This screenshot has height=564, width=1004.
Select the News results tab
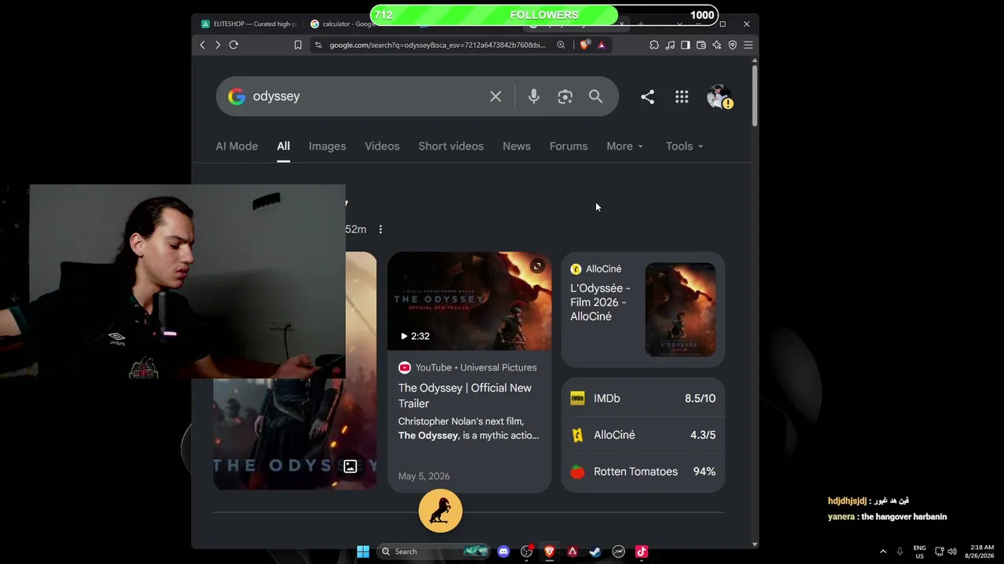[517, 146]
